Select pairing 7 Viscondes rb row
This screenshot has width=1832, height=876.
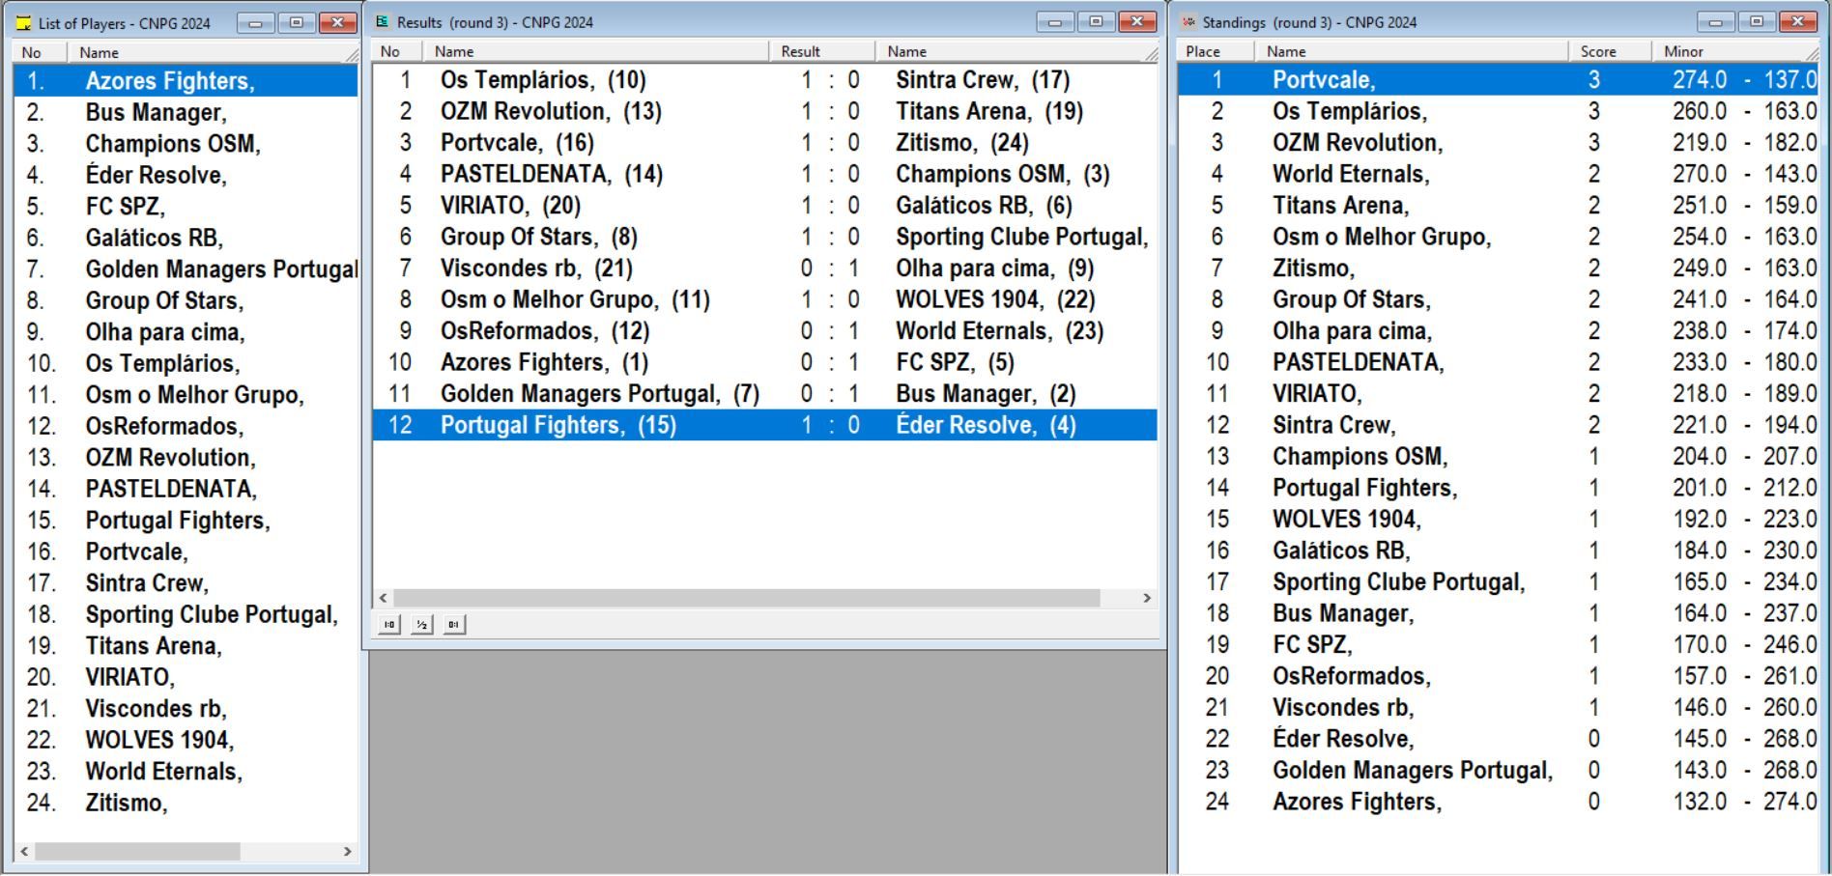(764, 268)
